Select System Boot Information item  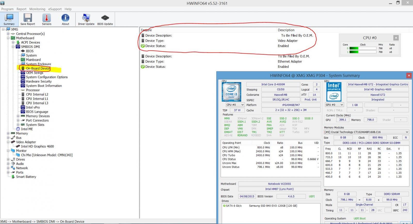[x=44, y=86]
